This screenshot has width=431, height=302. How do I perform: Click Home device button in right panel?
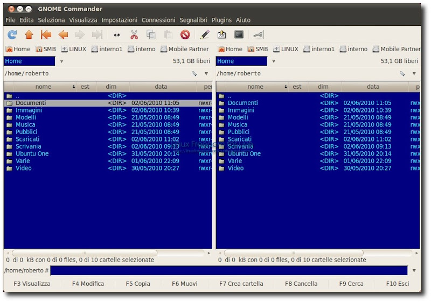click(x=230, y=49)
